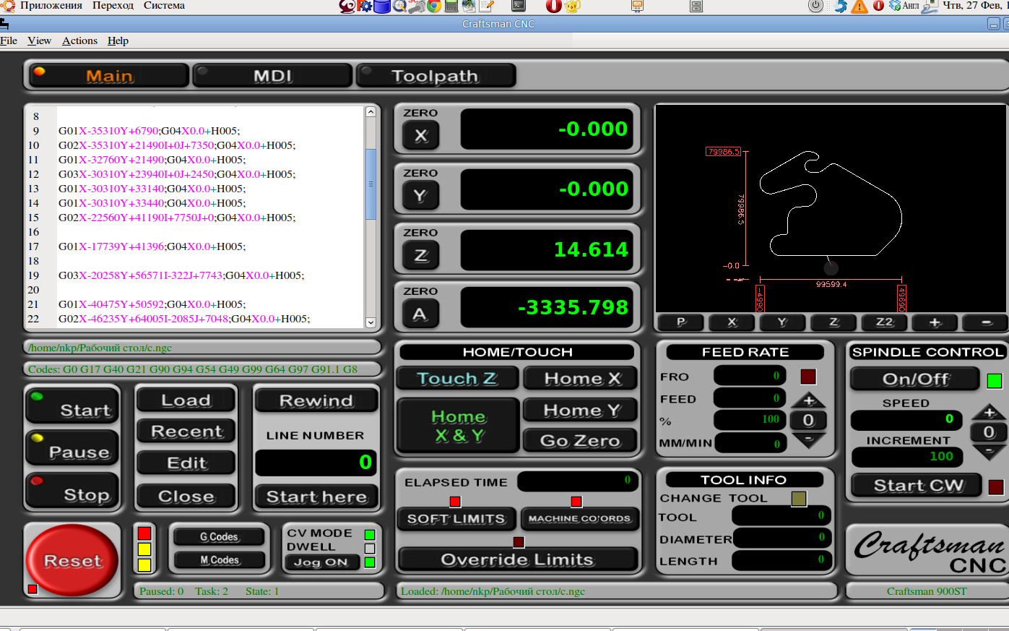Click the Start here button
Screen dimensions: 1009x631
pos(316,497)
